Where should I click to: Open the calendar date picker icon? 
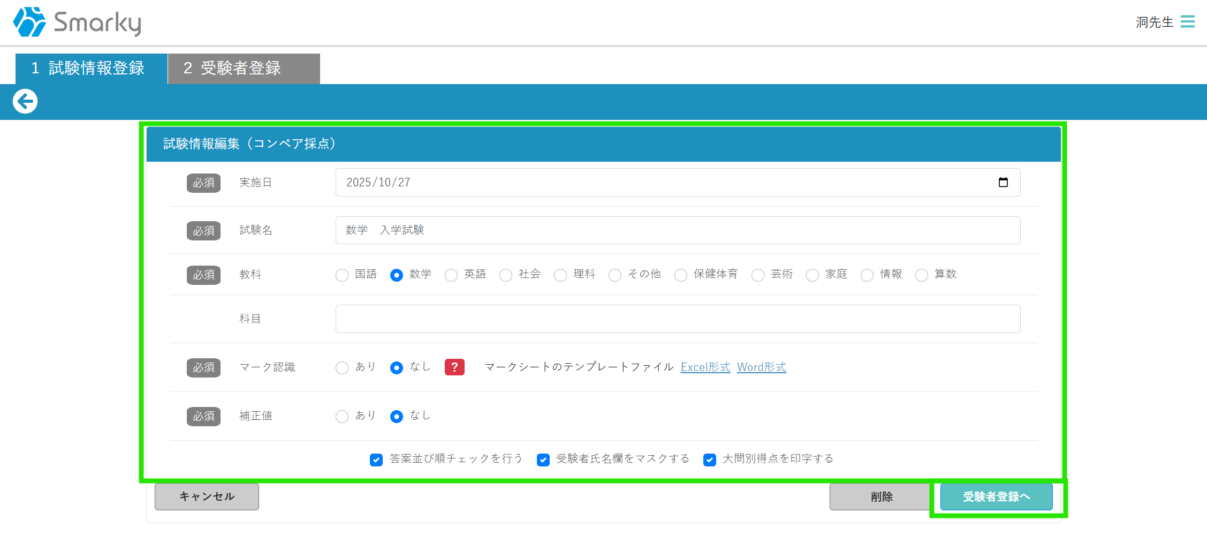pos(1003,183)
